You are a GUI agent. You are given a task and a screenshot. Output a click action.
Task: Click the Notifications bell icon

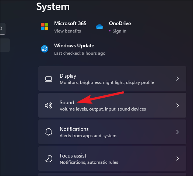coord(49,132)
